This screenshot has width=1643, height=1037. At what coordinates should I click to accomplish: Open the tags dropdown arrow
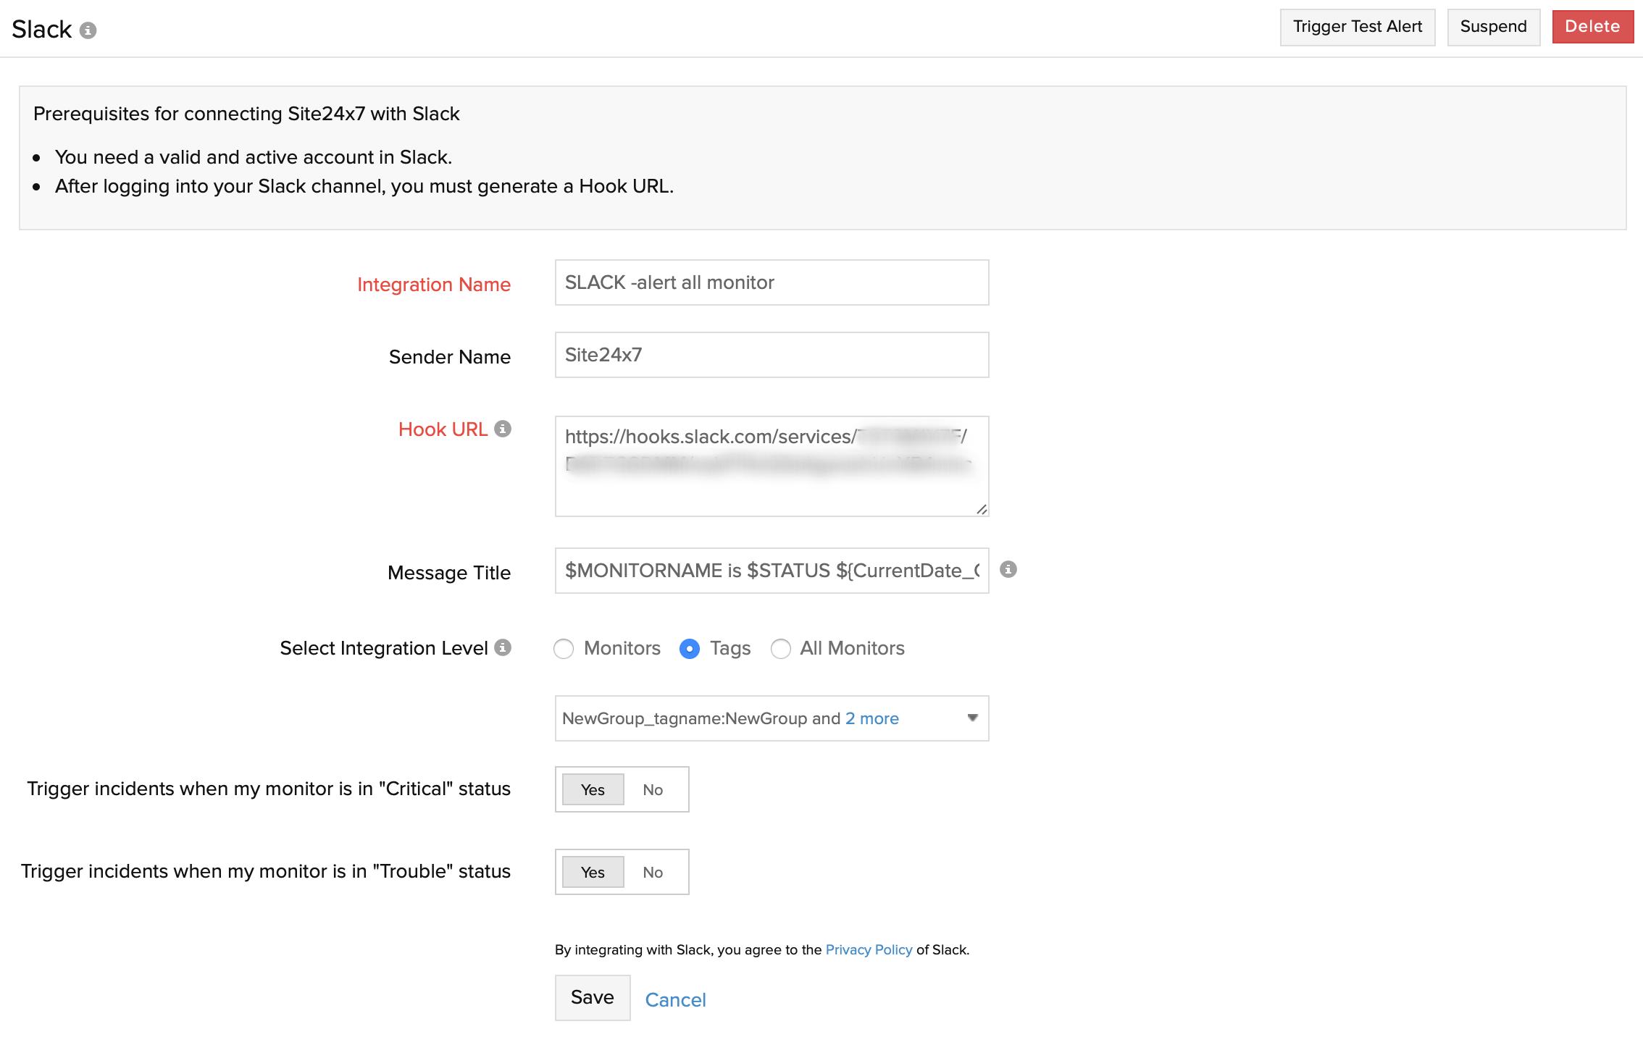pos(972,718)
